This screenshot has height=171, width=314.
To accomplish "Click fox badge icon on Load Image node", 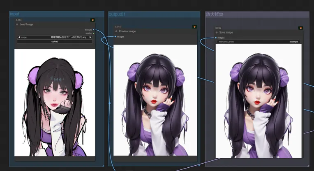I will (x=92, y=20).
